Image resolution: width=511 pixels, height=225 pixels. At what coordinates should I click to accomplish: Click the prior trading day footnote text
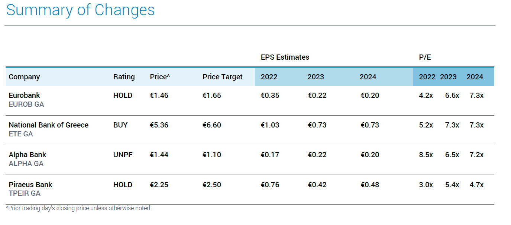pyautogui.click(x=79, y=208)
